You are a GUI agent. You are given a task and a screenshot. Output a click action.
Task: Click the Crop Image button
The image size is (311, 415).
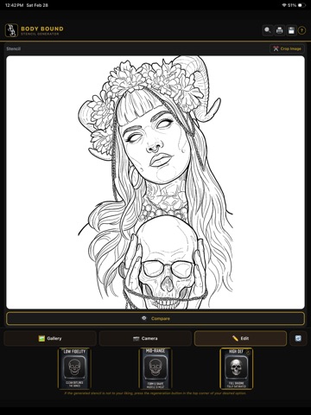[287, 48]
